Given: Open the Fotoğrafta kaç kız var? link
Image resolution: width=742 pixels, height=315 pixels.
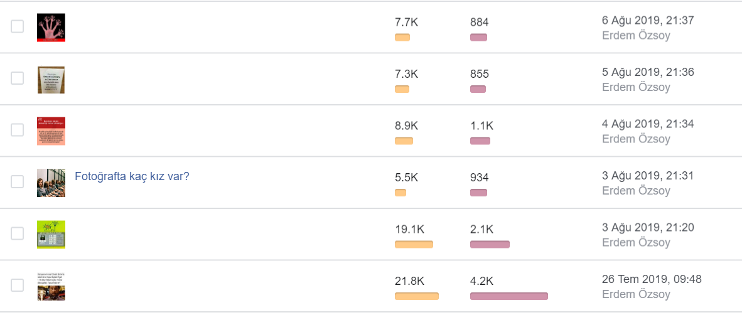Looking at the screenshot, I should 132,176.
